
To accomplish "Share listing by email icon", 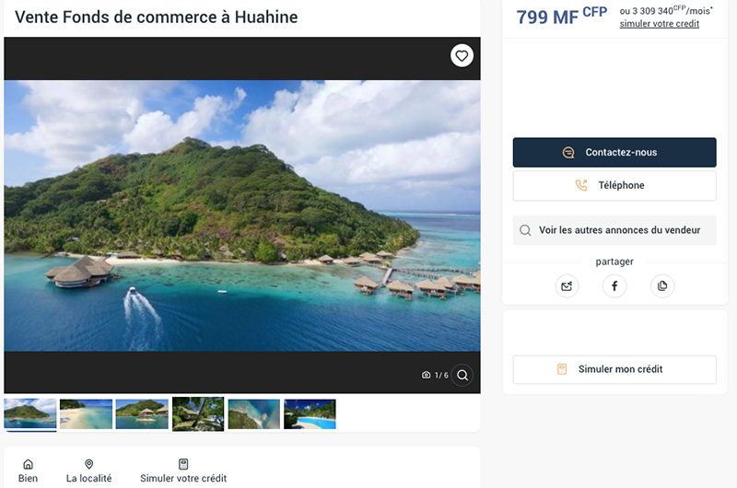I will click(x=567, y=286).
